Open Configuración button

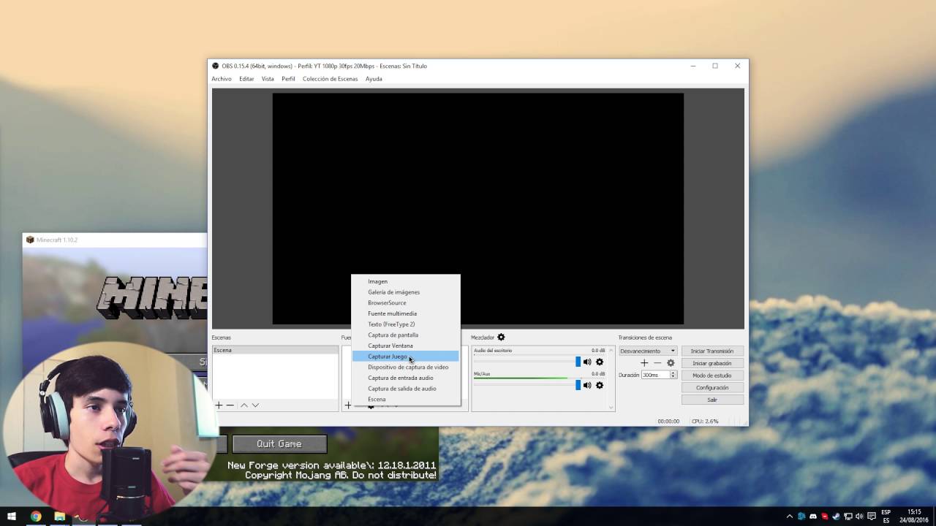712,388
